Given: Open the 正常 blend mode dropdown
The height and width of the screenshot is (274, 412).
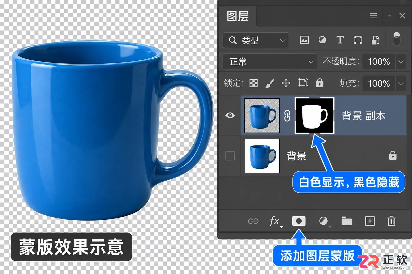Looking at the screenshot, I should coord(270,62).
